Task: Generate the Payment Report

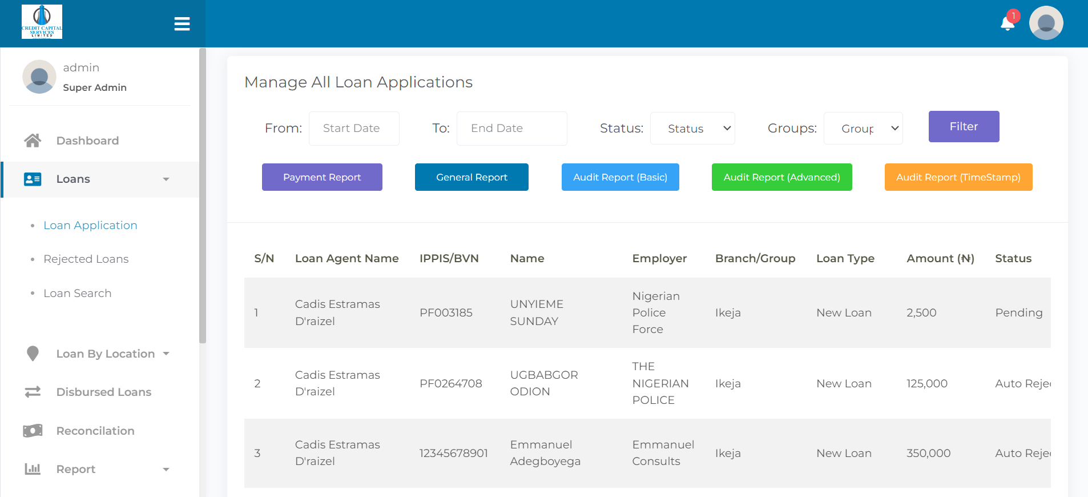Action: point(322,177)
